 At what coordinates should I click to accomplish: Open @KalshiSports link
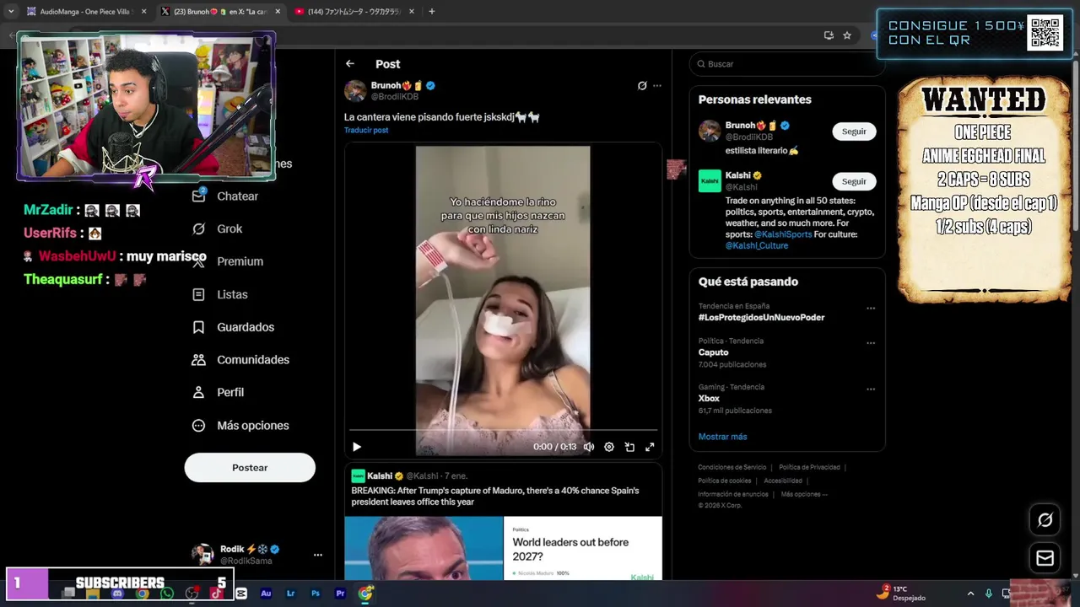[783, 234]
